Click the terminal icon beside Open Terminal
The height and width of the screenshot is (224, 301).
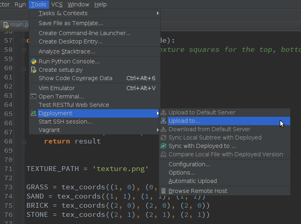[33, 96]
